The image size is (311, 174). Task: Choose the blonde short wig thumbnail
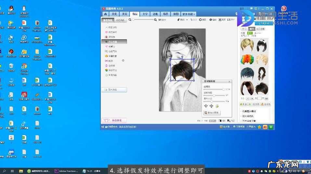point(247,45)
